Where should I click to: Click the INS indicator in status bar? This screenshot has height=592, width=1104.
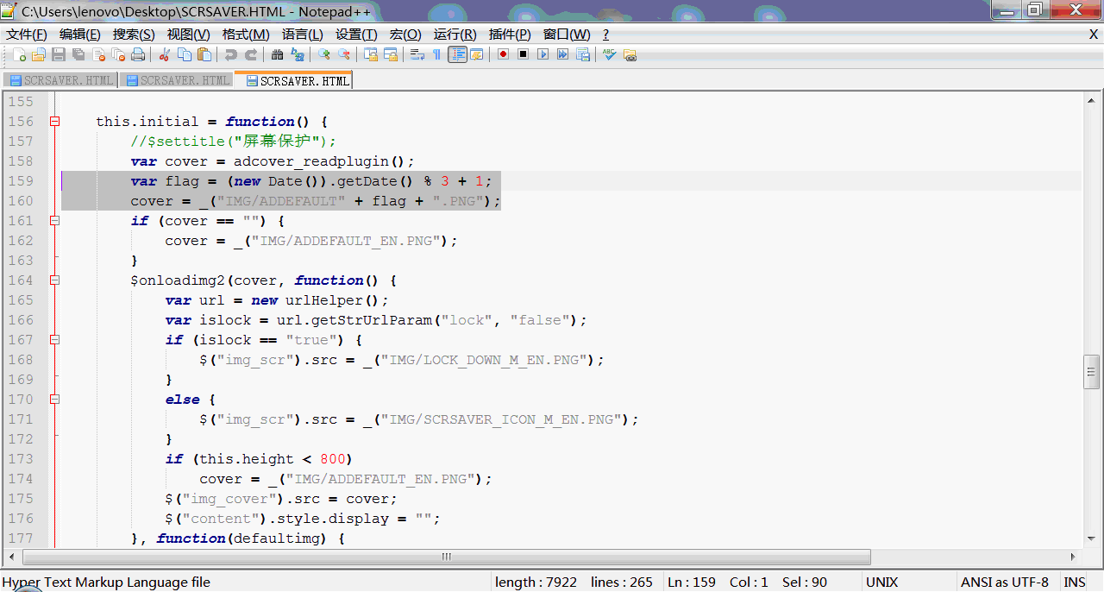[x=1075, y=582]
